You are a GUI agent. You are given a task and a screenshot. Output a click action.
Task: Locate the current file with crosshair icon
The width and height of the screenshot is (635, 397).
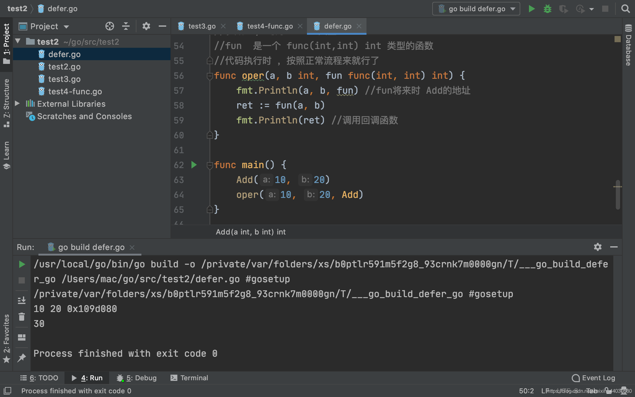(109, 26)
